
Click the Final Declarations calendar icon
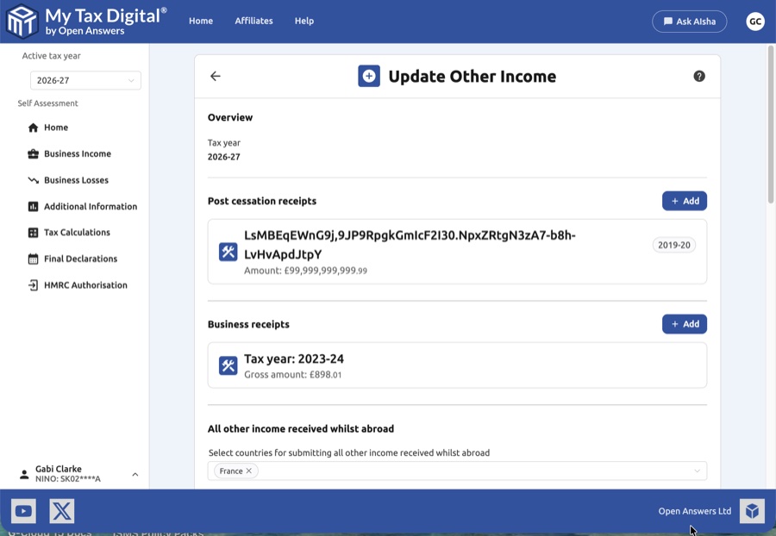tap(32, 259)
